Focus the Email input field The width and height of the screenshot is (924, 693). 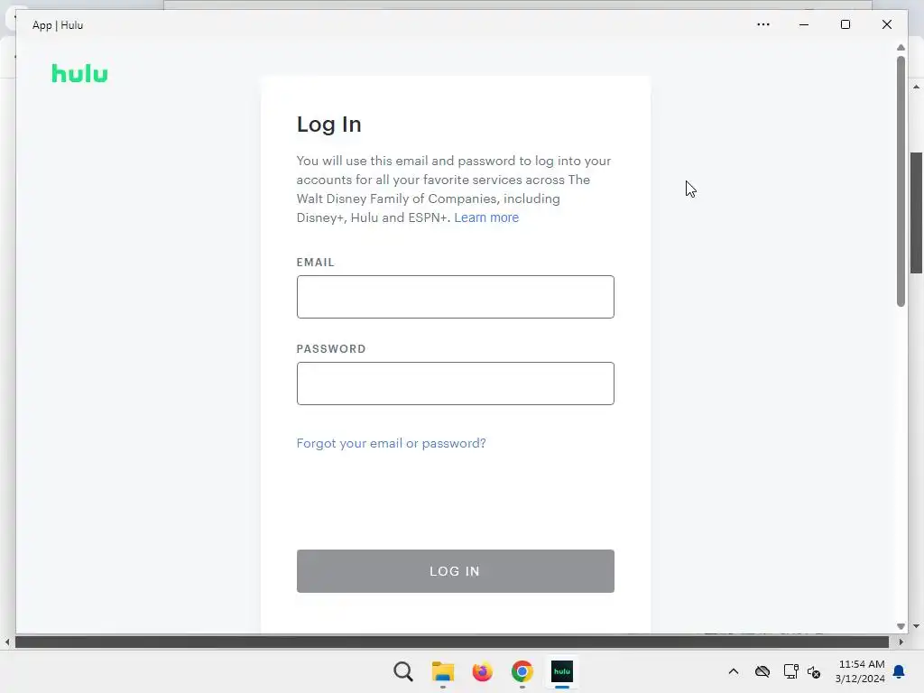(x=455, y=297)
